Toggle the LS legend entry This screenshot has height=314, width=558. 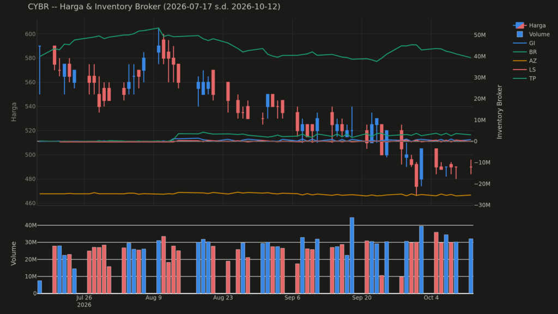click(524, 70)
